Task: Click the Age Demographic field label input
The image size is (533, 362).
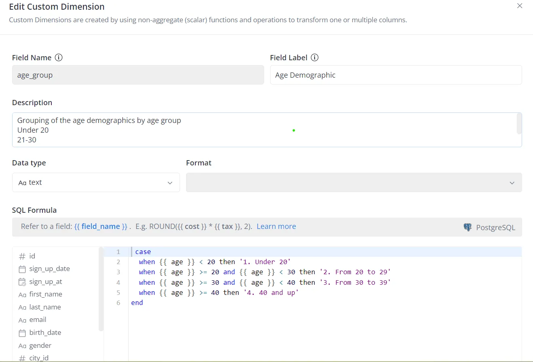Action: pos(396,75)
